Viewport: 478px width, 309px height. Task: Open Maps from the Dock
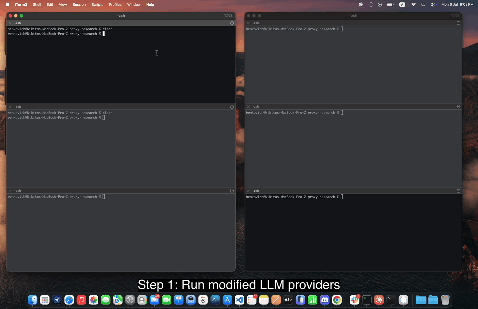[x=118, y=300]
